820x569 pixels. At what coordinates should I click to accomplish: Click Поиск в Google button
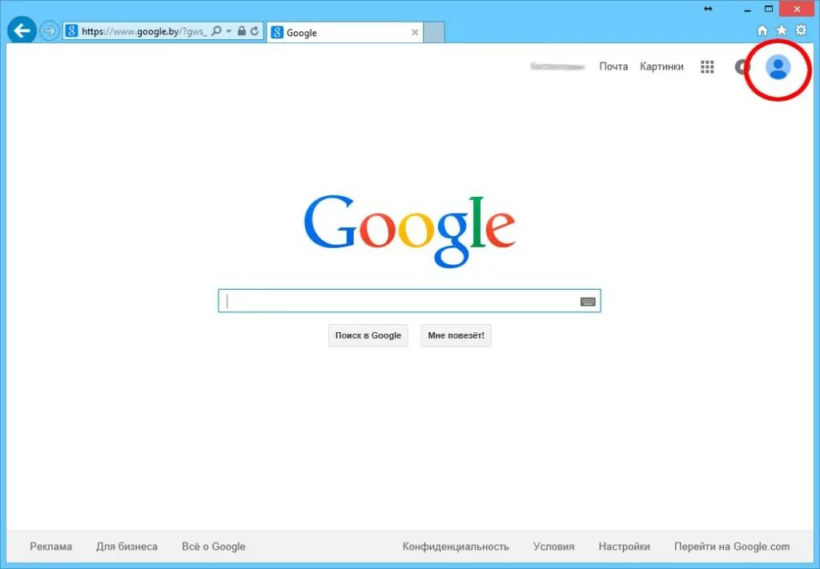click(x=368, y=335)
